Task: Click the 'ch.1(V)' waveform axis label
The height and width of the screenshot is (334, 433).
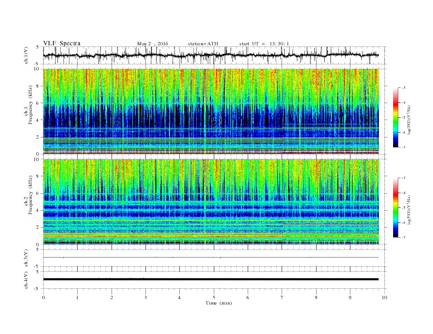Action: 26,55
